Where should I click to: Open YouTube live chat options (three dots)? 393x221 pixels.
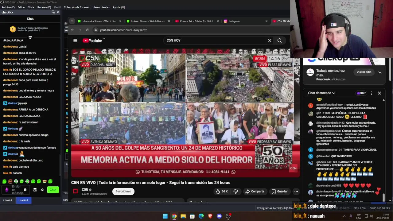(371, 93)
